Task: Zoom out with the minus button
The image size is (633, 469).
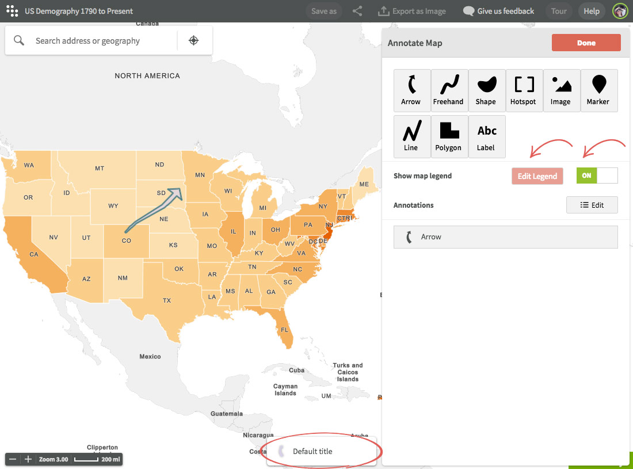Action: coord(13,459)
